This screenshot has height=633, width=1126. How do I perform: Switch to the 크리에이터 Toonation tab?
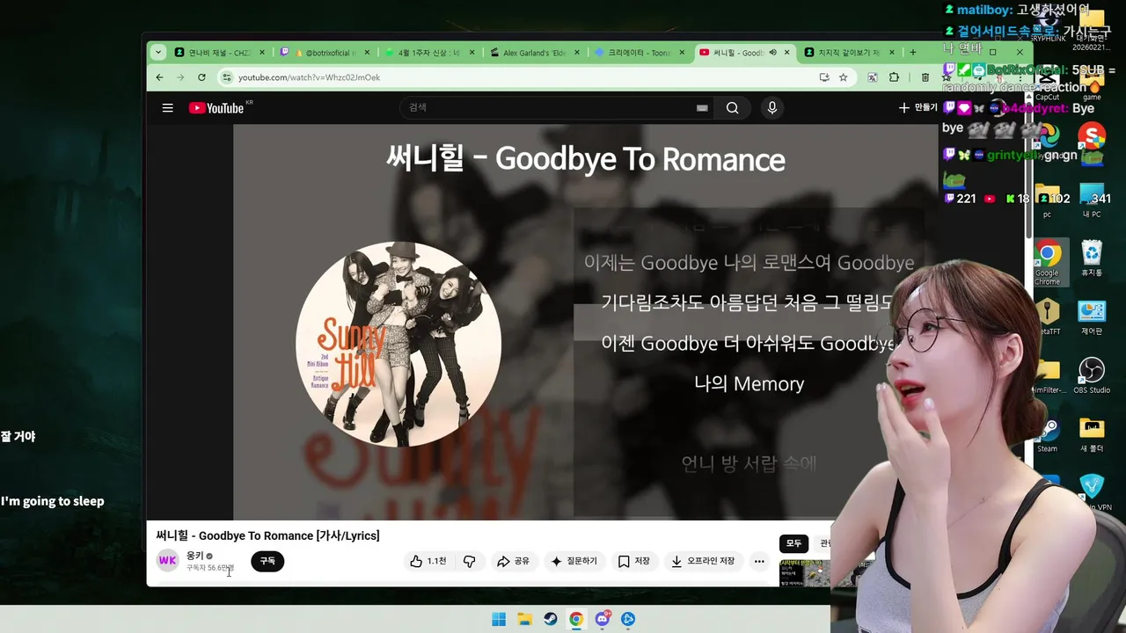[640, 53]
